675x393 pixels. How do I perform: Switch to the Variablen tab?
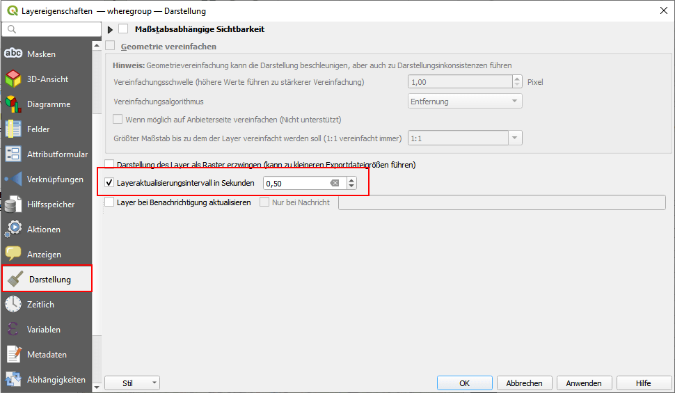click(43, 330)
